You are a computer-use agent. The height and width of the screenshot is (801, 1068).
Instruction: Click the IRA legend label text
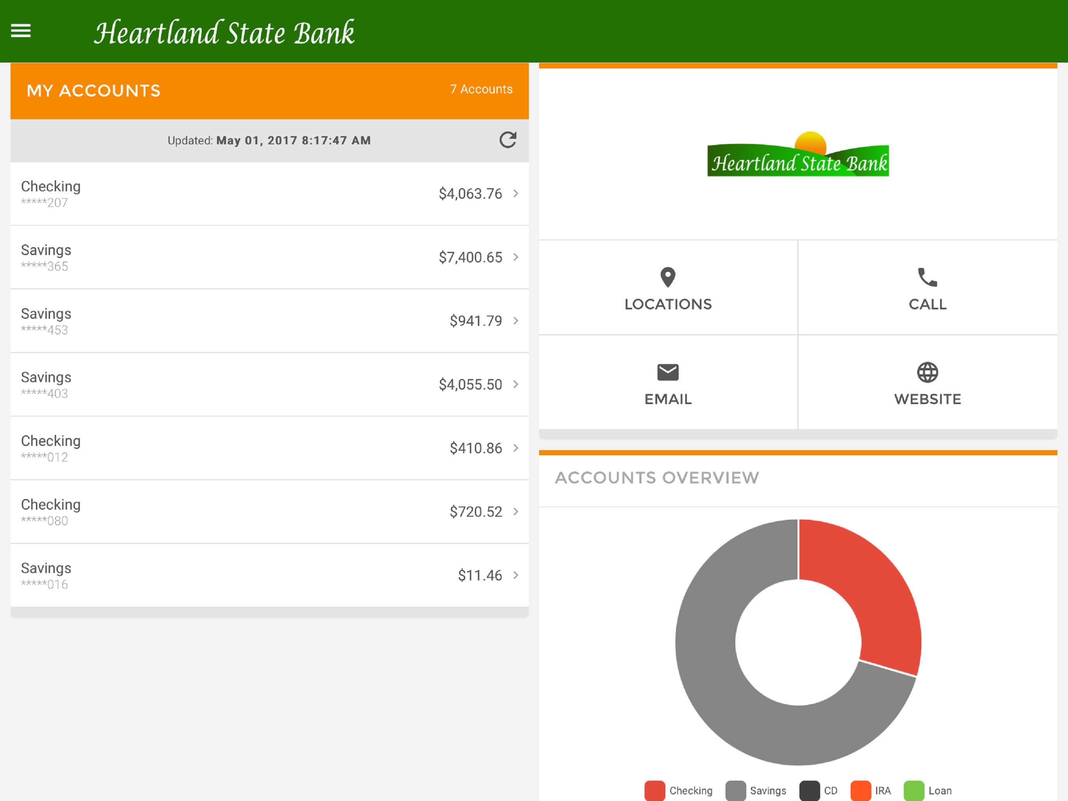tap(883, 791)
